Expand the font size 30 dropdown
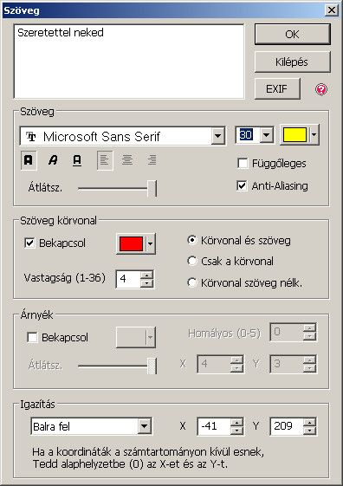 (x=267, y=135)
